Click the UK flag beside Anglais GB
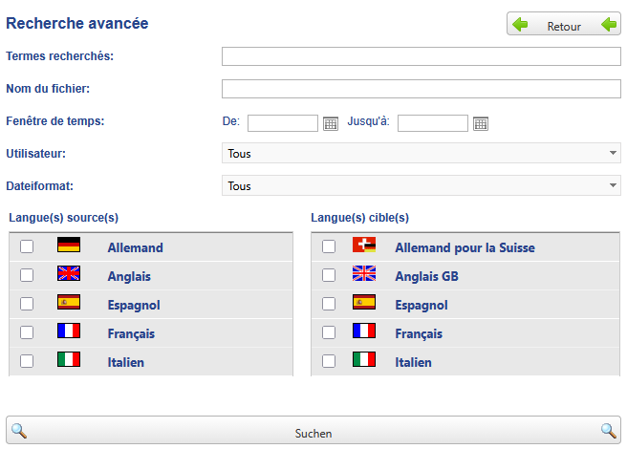 click(x=364, y=275)
